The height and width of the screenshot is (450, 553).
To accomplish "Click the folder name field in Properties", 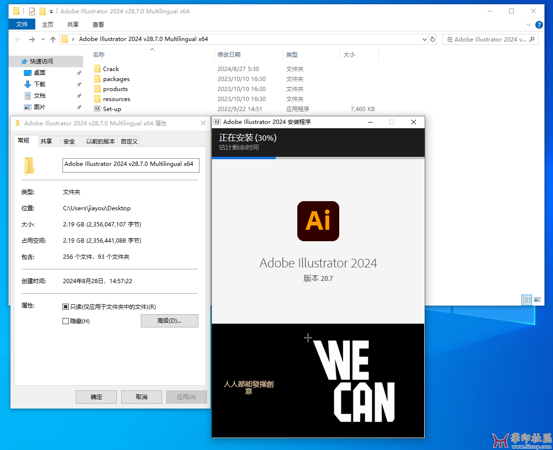I will click(x=131, y=165).
